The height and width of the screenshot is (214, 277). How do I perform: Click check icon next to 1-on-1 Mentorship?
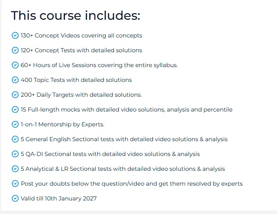15,124
